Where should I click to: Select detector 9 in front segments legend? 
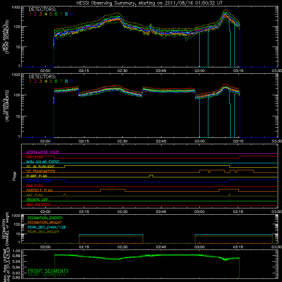pyautogui.click(x=72, y=14)
